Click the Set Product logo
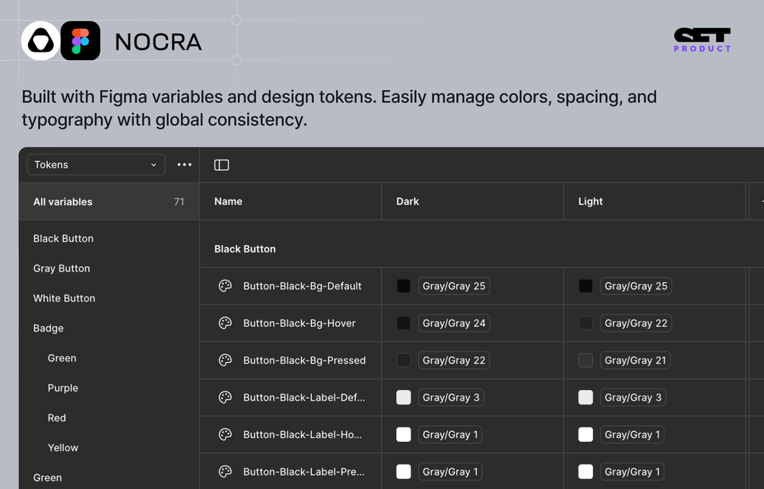Image resolution: width=764 pixels, height=489 pixels. coord(702,40)
